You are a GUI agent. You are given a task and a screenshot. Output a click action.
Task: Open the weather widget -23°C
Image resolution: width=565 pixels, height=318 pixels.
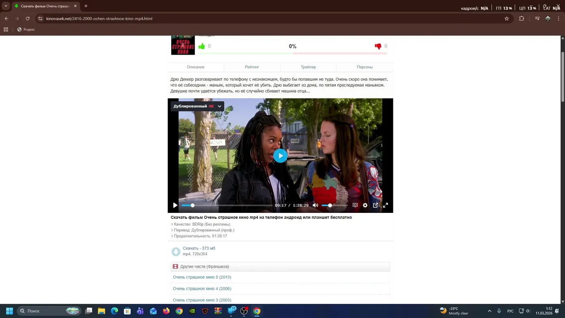(454, 311)
